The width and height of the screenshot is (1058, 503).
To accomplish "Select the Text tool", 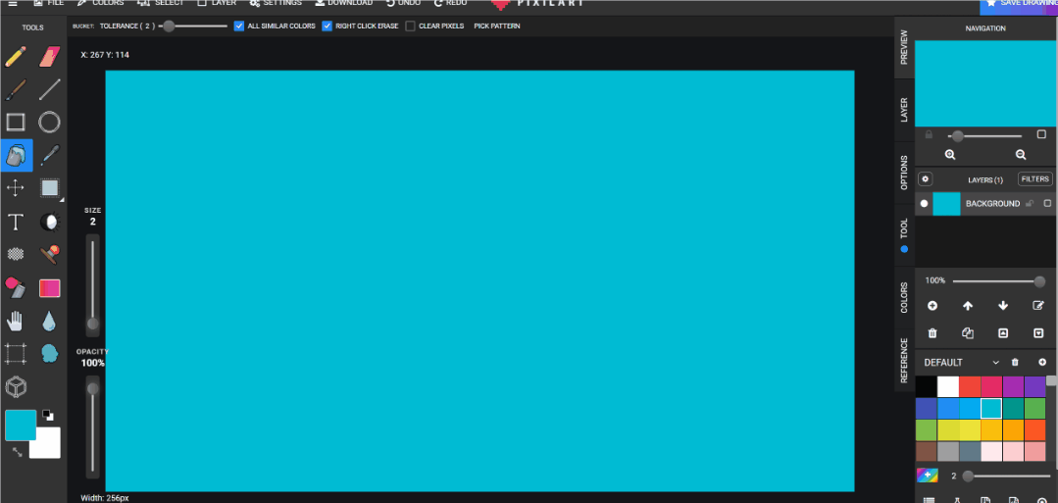I will pyautogui.click(x=16, y=222).
